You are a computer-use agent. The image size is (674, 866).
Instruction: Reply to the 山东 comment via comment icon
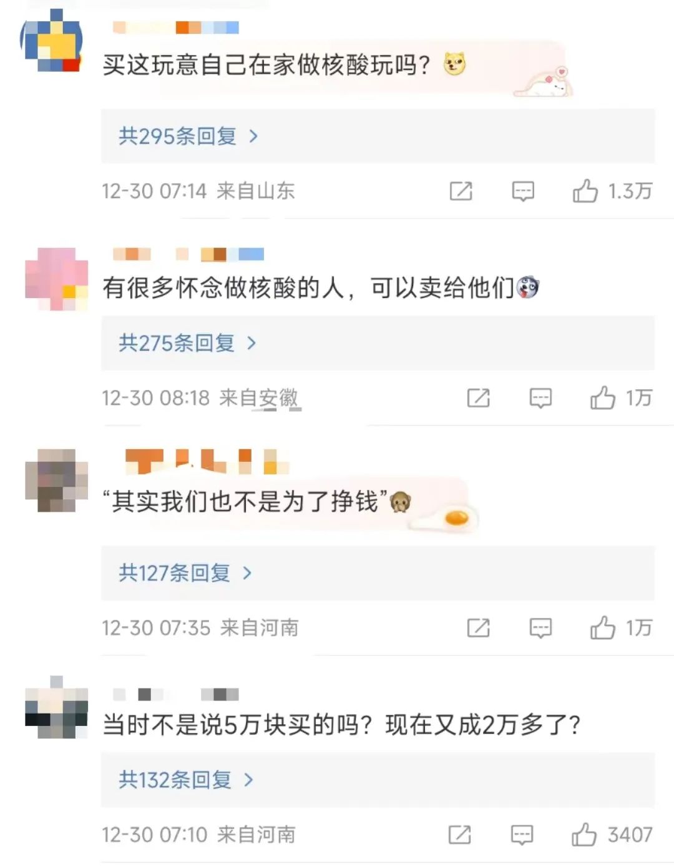pyautogui.click(x=523, y=191)
